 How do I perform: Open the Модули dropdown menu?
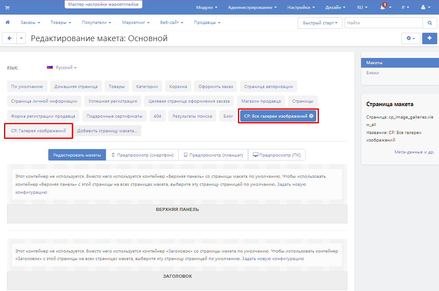[206, 8]
